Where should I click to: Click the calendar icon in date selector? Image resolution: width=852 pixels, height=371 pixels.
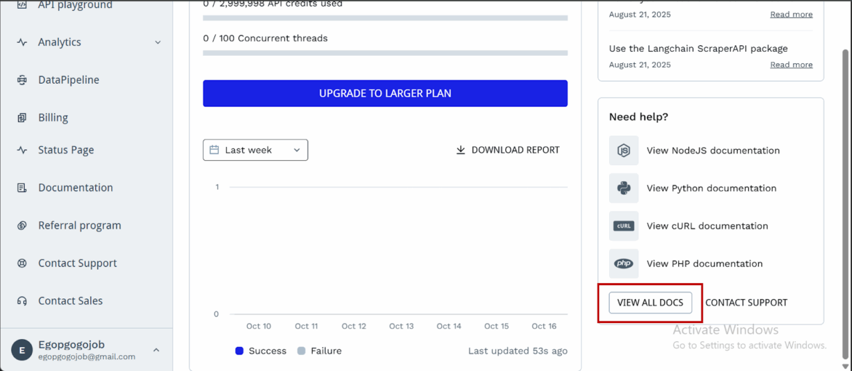[x=214, y=150]
